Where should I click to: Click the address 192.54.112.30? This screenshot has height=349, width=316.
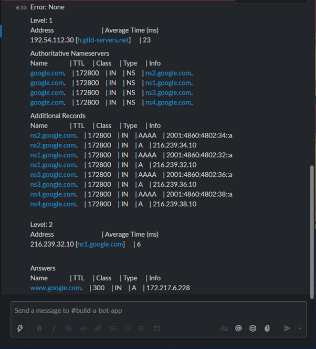click(x=52, y=40)
